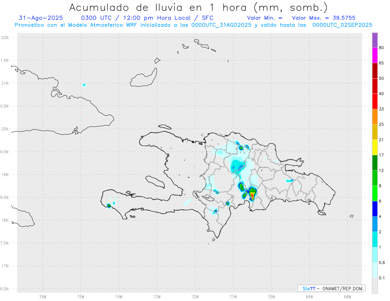Click the rain cell at Haiti's southwestern tip

click(x=109, y=206)
